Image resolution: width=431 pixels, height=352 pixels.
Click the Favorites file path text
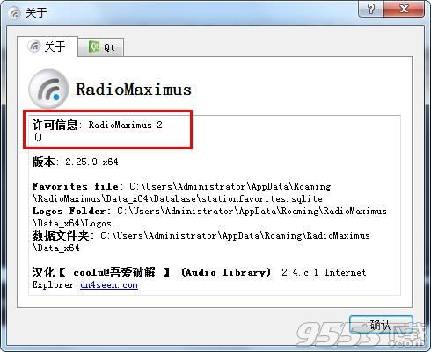(x=181, y=192)
